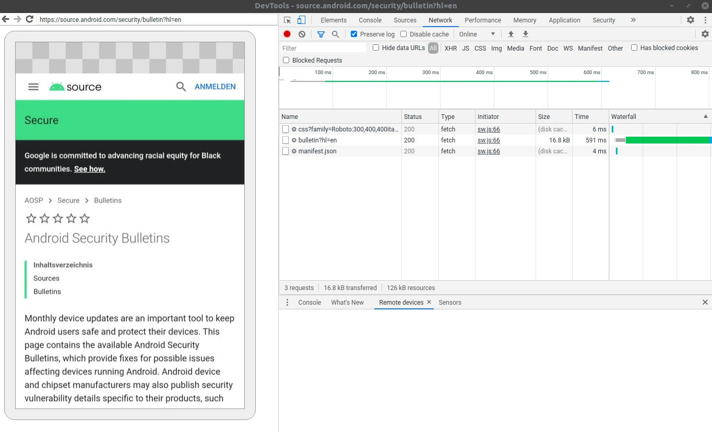
Task: Click the ANMELDEN sign-in link
Action: (x=215, y=87)
